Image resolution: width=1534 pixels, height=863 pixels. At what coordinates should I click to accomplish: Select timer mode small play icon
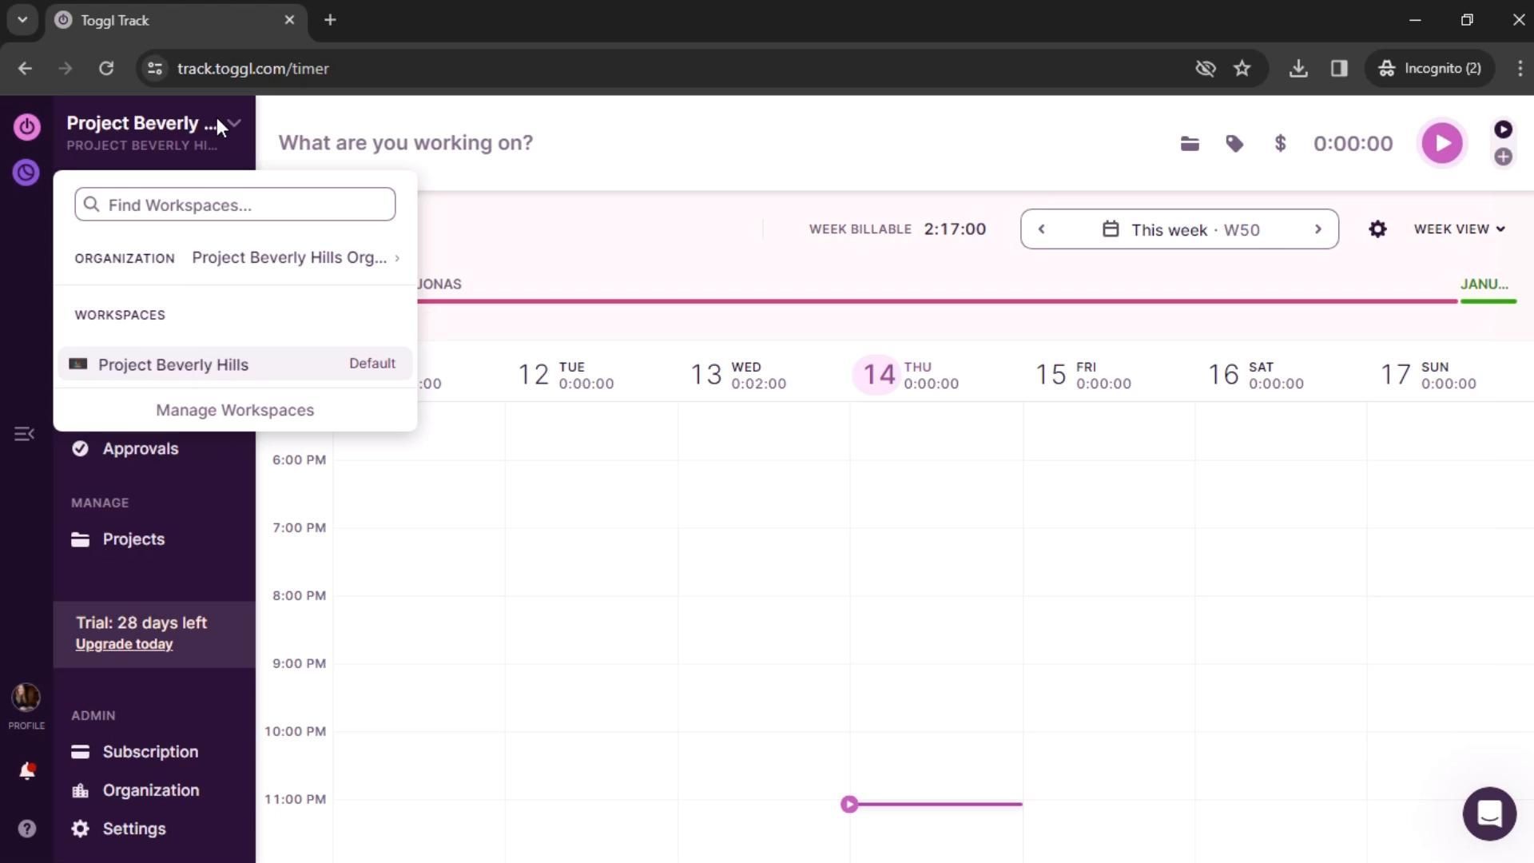(1503, 129)
